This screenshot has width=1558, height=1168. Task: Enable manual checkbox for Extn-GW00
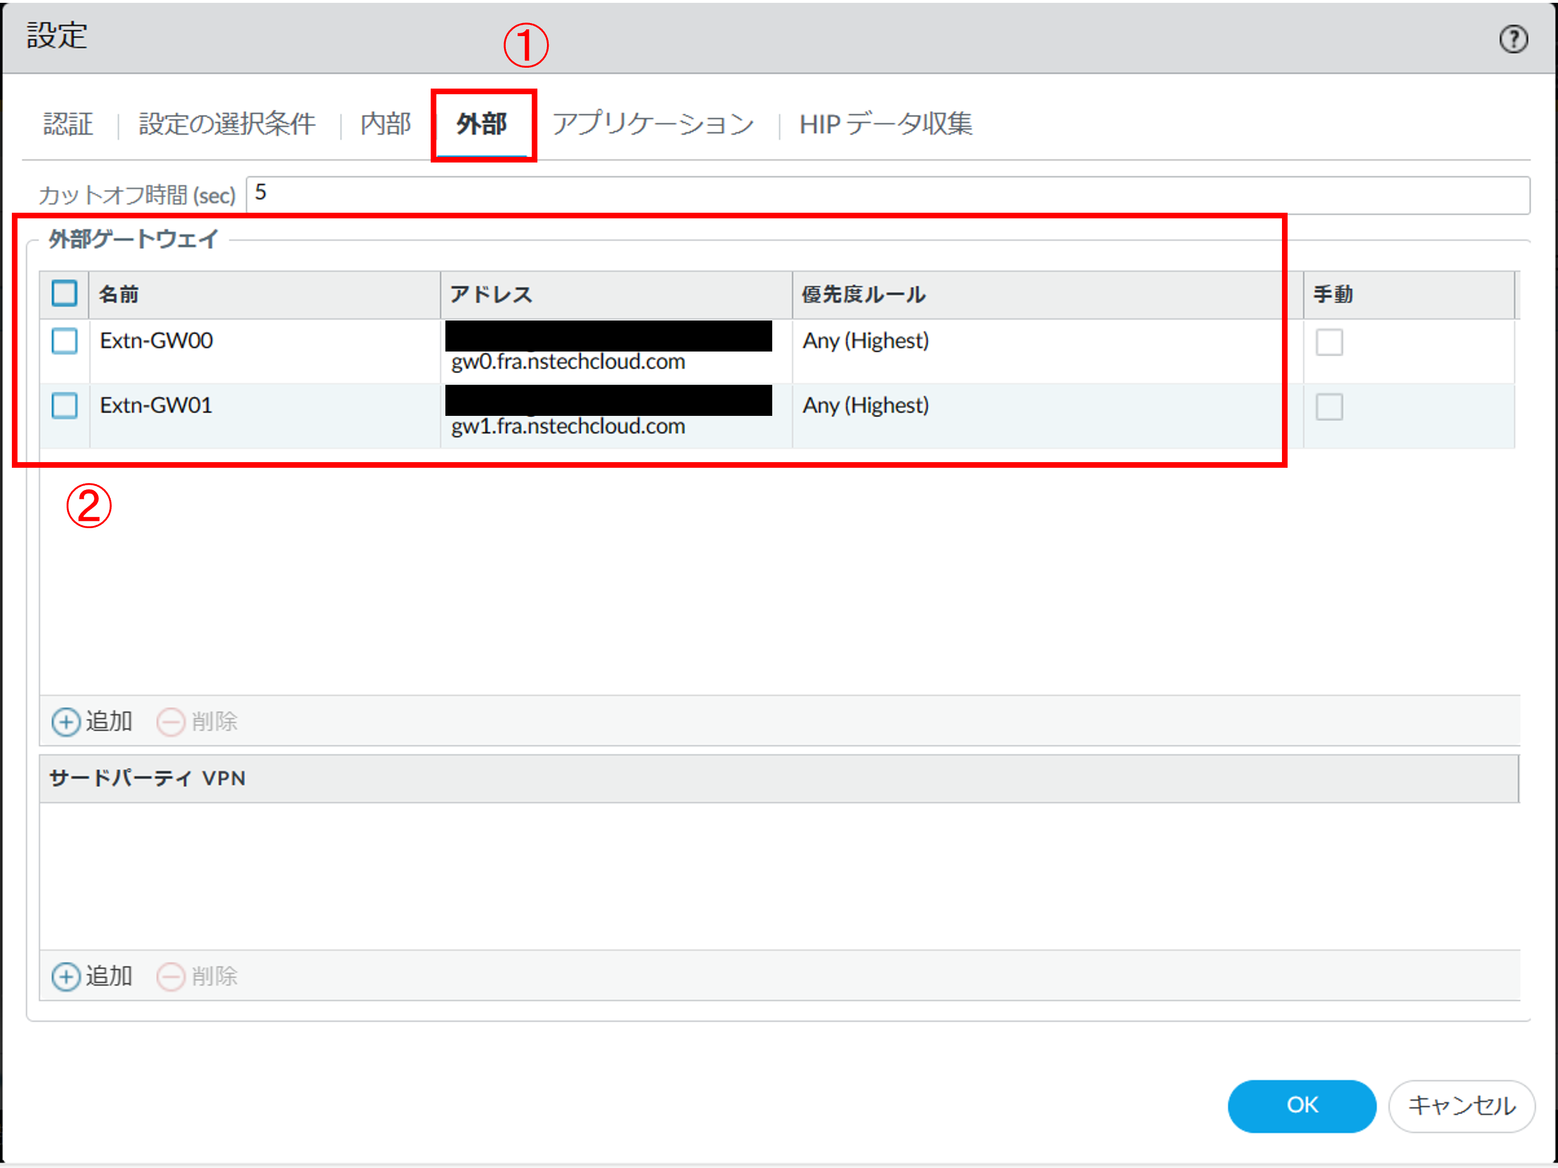pyautogui.click(x=1329, y=343)
